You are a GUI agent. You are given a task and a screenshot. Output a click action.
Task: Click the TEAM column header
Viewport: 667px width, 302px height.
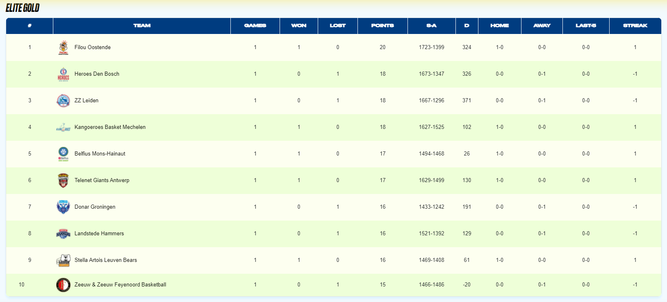pos(142,26)
